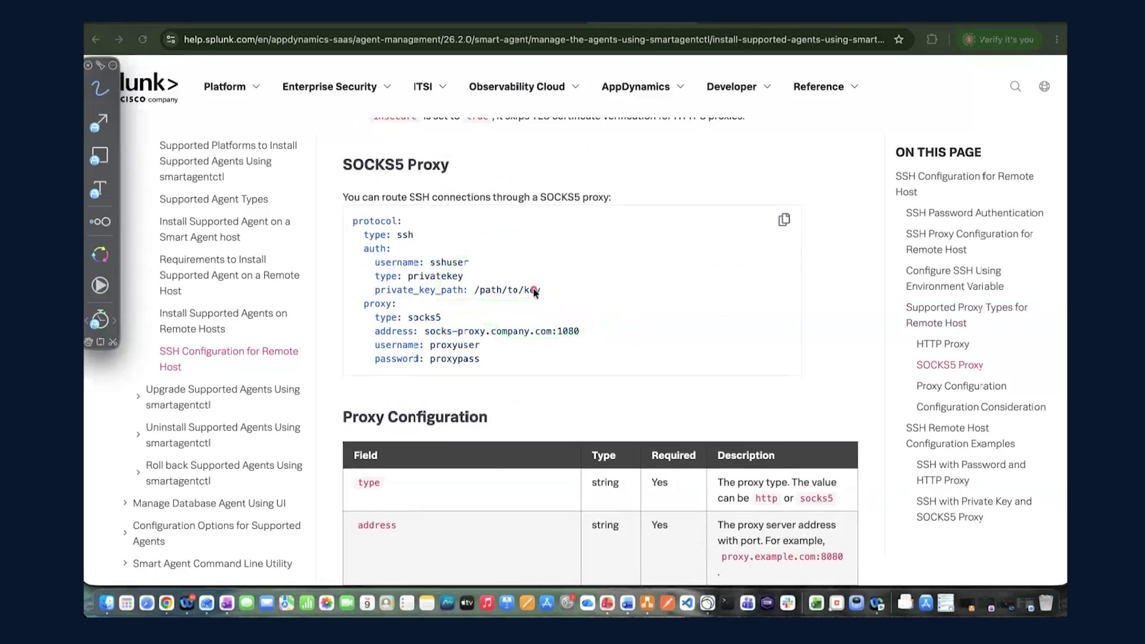Expand Uninstall Supported Agents Using smartagentctl

[138, 435]
